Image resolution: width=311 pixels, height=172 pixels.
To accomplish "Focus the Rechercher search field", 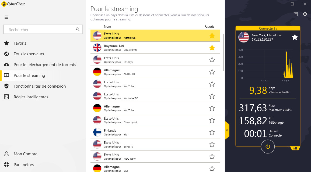I will pos(43,29).
